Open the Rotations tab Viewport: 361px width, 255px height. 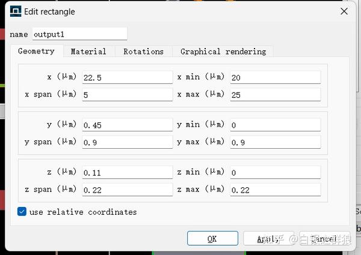point(143,52)
